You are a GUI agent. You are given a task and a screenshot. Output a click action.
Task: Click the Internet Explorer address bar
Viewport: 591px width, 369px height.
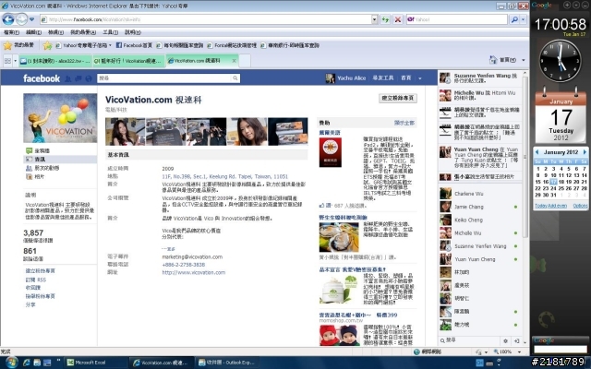pos(205,19)
